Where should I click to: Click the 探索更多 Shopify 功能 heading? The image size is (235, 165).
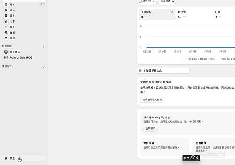point(157,117)
